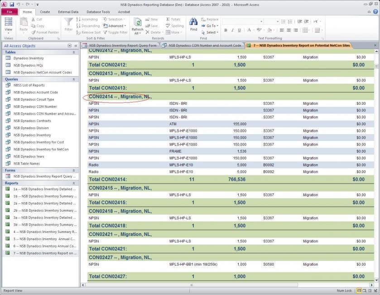This screenshot has height=295, width=380.
Task: Click the background fill color button
Action: pos(269,30)
